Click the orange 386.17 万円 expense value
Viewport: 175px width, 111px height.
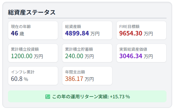pos(80,79)
